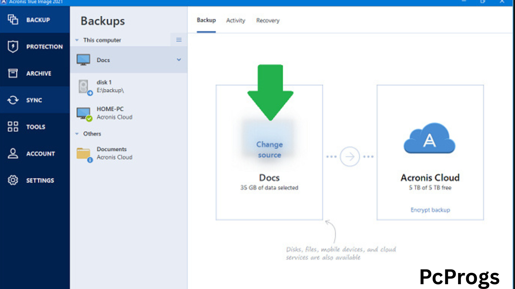Open BACKUP in the sidebar

click(38, 20)
